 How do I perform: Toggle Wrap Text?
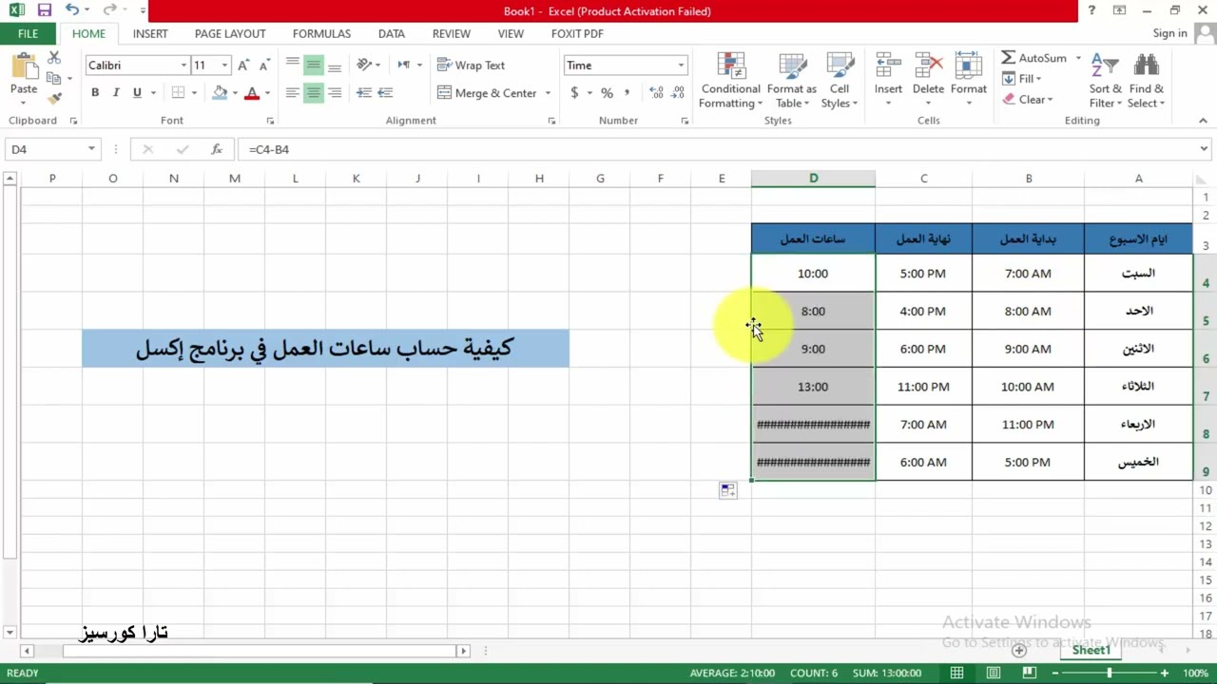coord(471,66)
